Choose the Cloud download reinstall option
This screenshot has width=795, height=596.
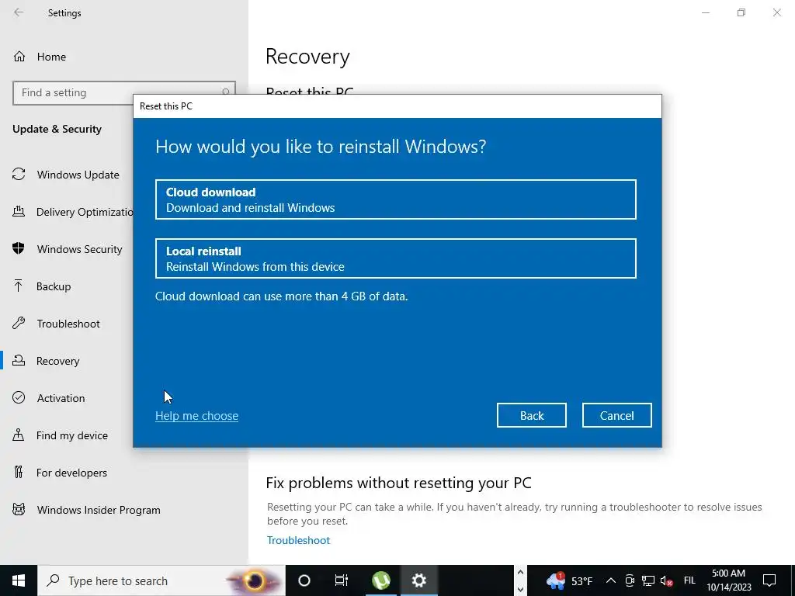(x=395, y=199)
